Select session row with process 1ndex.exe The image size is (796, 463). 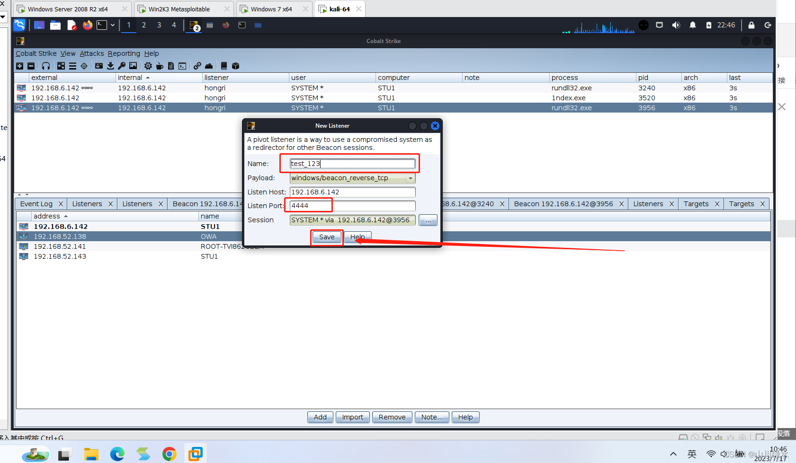394,98
